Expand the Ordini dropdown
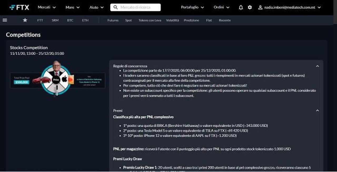 click(222, 7)
